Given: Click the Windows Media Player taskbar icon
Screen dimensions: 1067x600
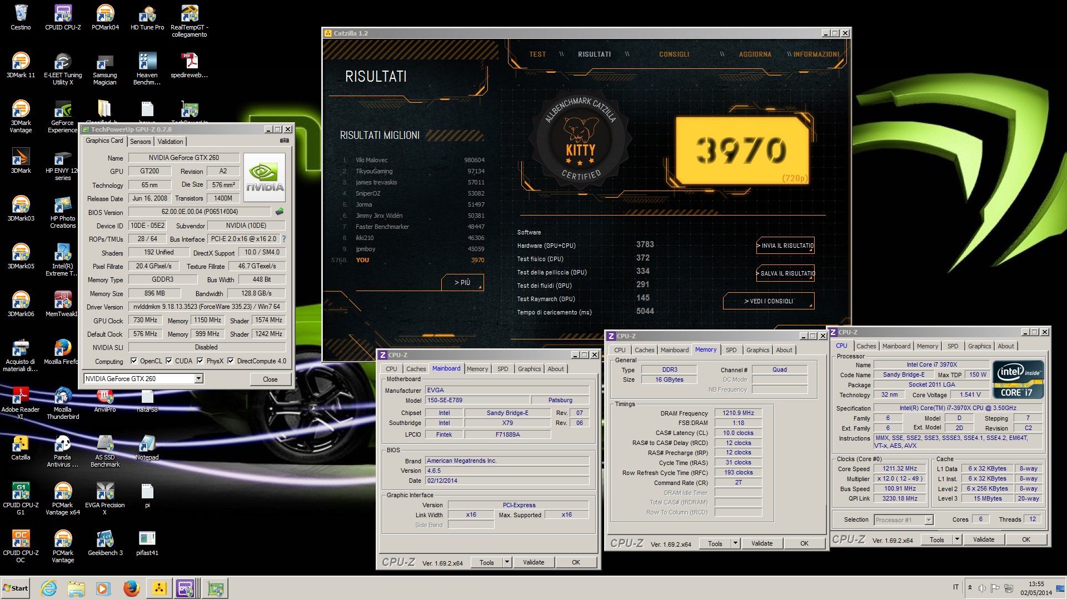Looking at the screenshot, I should pyautogui.click(x=103, y=588).
